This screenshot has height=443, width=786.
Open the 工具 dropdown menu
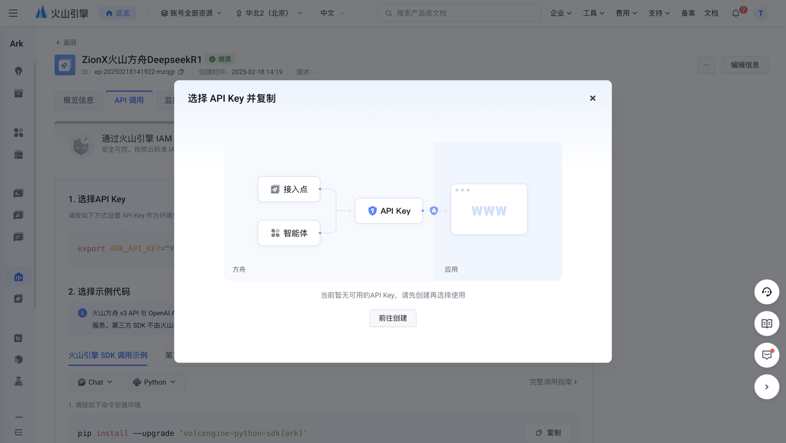click(x=594, y=13)
